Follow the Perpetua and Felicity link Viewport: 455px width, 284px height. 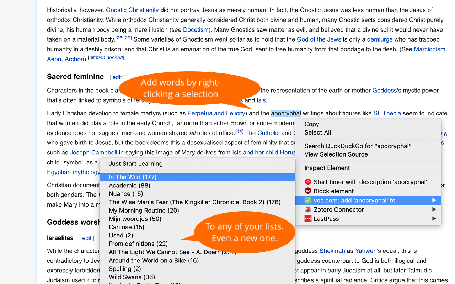coord(216,114)
